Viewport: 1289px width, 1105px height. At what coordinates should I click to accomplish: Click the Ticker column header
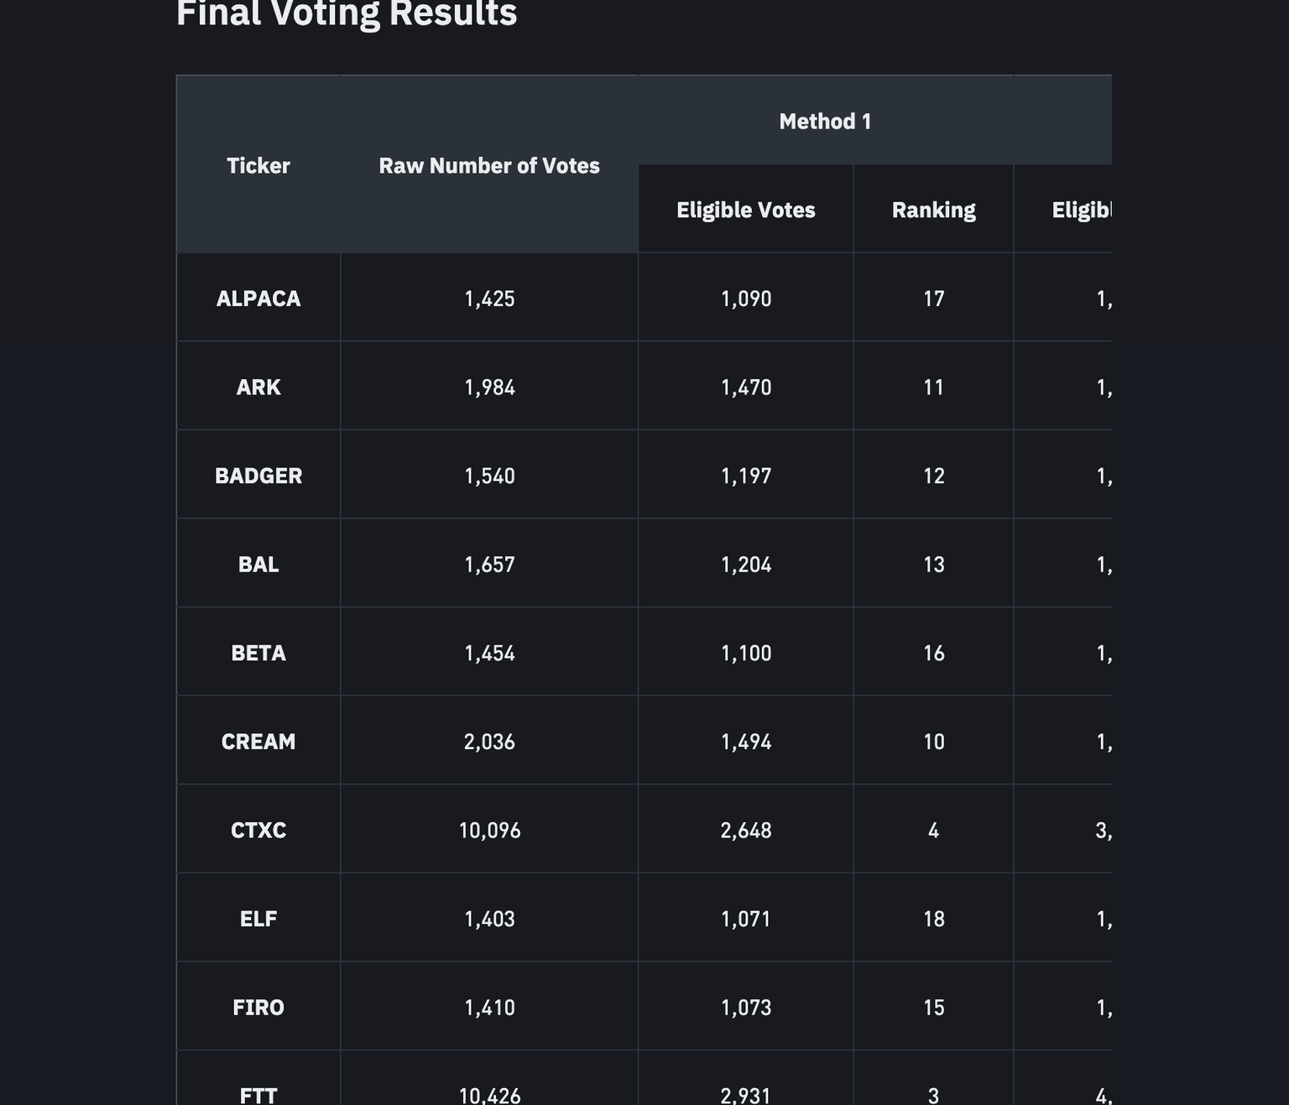pyautogui.click(x=258, y=165)
